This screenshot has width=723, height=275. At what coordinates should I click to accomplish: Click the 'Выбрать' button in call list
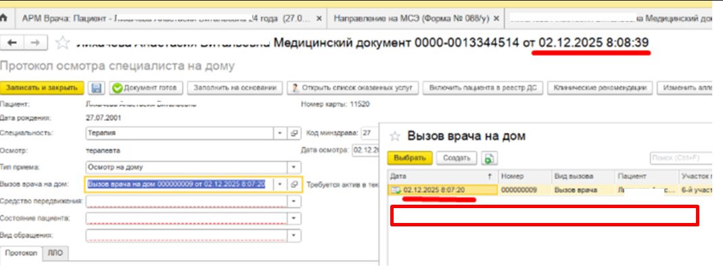click(x=409, y=158)
